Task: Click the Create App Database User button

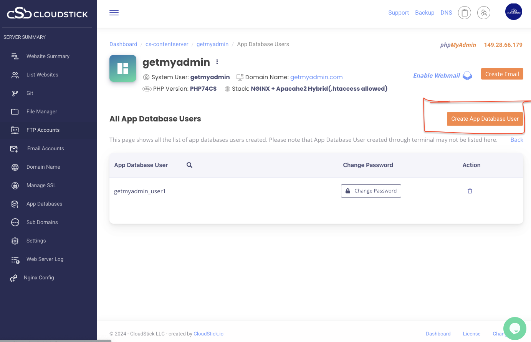Action: 485,119
